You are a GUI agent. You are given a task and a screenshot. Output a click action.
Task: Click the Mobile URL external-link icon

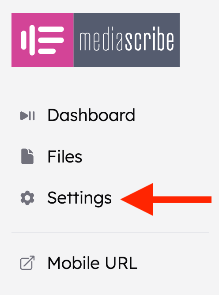(27, 263)
